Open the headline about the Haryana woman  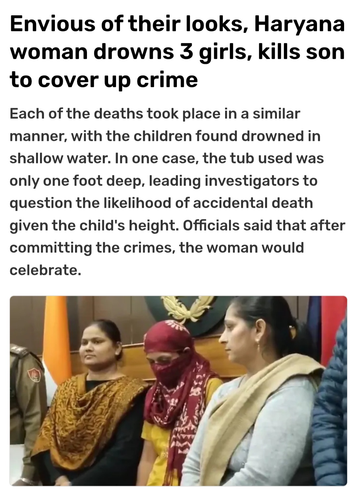click(x=178, y=52)
